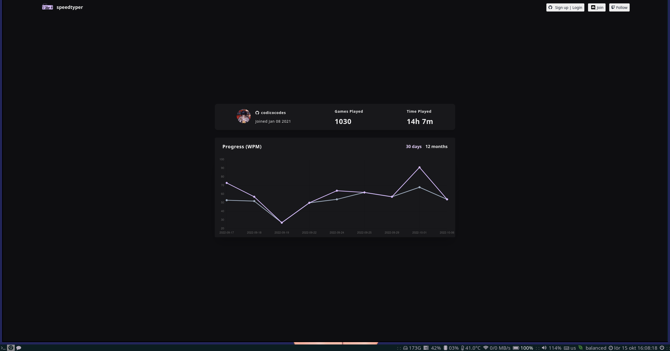
Task: Click the speedtyper home title
Action: tap(70, 7)
